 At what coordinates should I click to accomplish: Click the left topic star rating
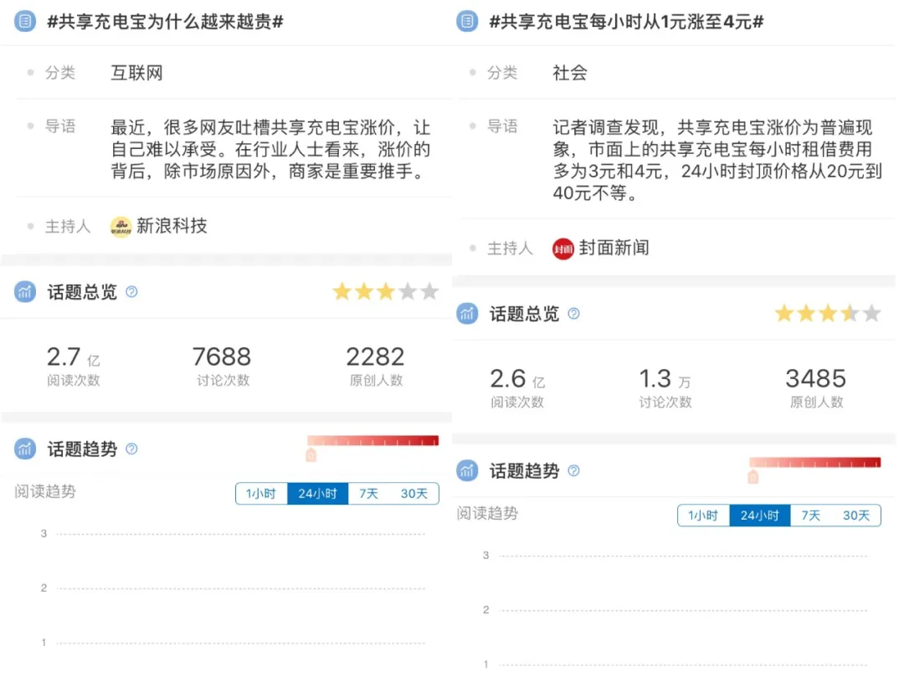click(385, 292)
